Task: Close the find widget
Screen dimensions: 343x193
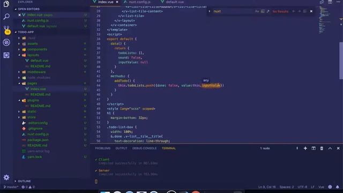Action: tap(311, 11)
